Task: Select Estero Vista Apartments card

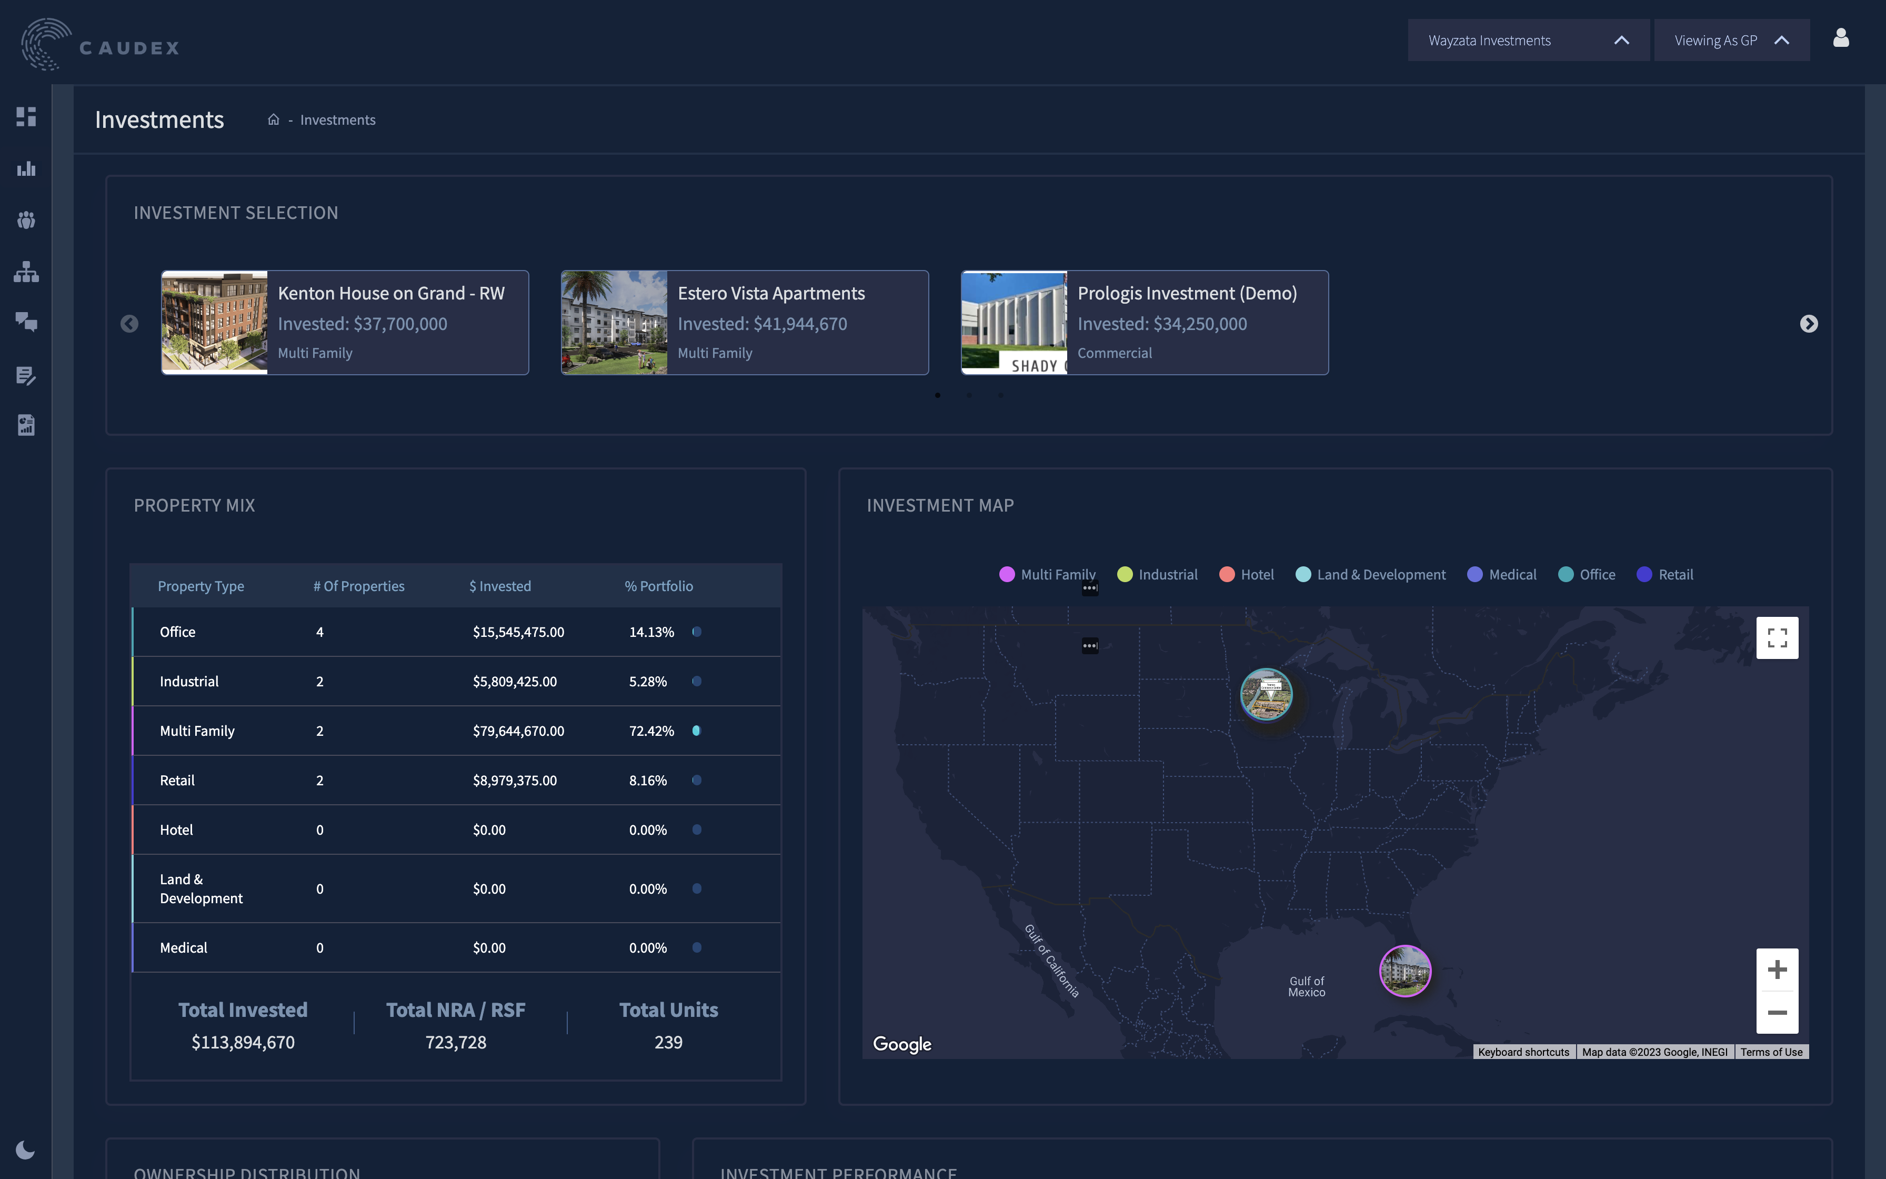Action: pyautogui.click(x=744, y=323)
